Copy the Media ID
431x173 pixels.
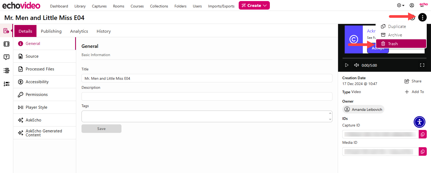[x=423, y=151]
